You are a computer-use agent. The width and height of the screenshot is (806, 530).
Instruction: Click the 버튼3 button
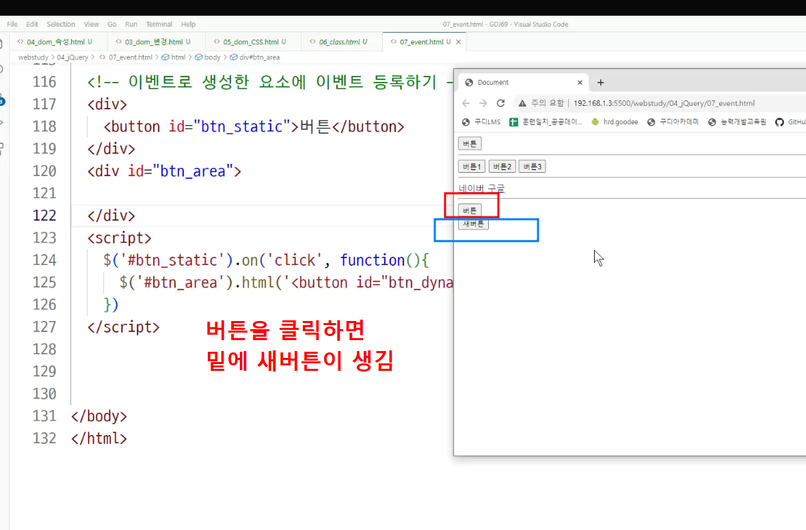(x=532, y=167)
